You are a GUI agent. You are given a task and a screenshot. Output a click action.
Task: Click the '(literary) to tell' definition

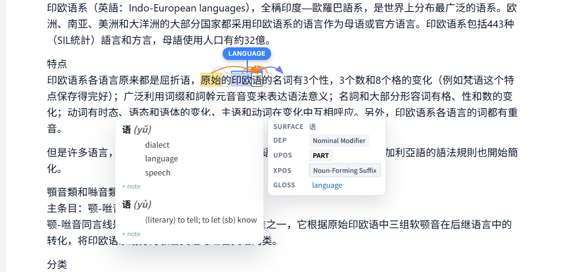point(201,220)
